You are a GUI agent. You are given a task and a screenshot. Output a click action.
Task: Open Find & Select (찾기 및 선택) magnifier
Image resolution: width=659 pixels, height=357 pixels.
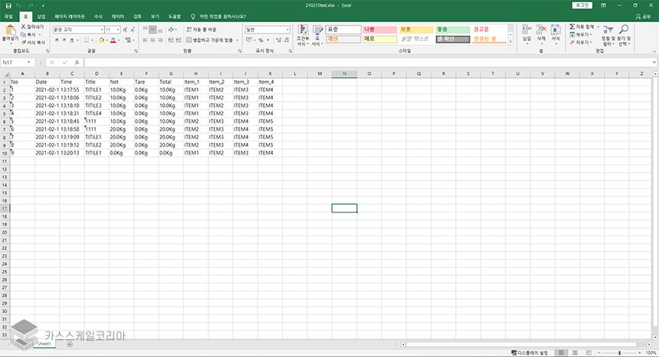click(x=624, y=31)
